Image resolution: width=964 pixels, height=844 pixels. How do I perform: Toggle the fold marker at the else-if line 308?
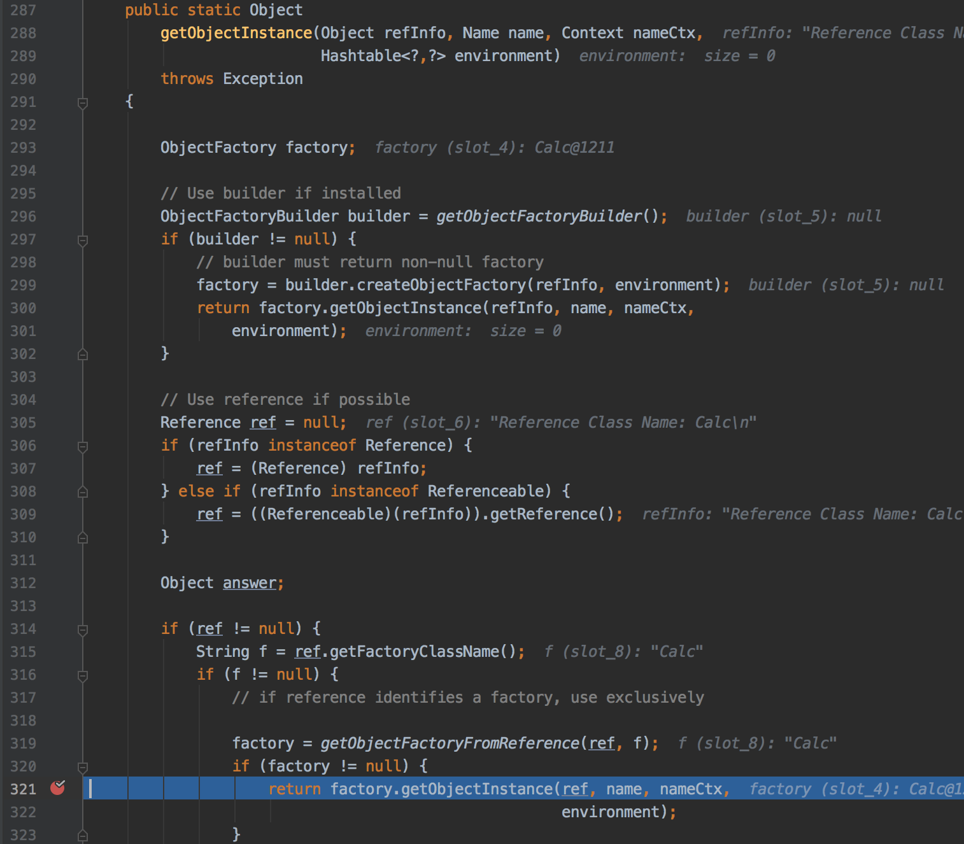coord(83,491)
